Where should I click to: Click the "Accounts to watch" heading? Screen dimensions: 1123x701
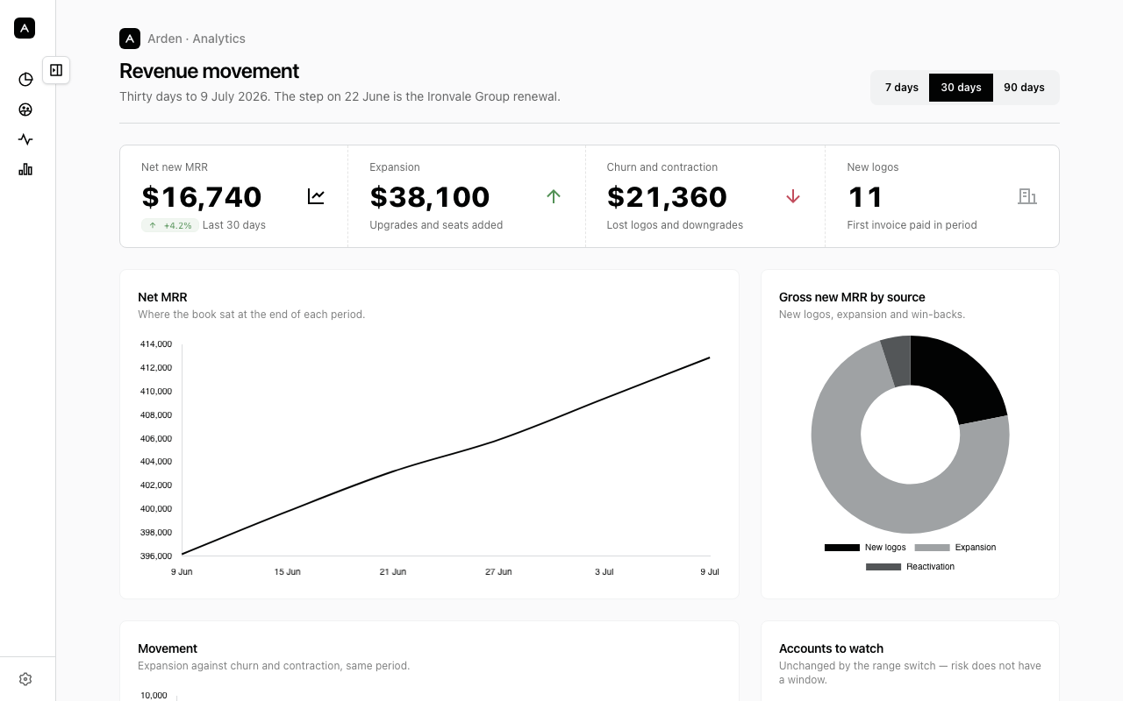click(x=831, y=648)
